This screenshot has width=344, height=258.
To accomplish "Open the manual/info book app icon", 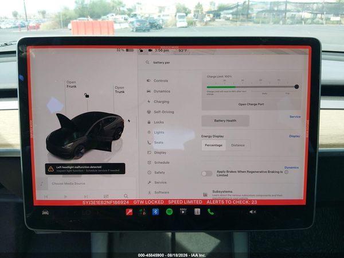I will click(x=197, y=212).
